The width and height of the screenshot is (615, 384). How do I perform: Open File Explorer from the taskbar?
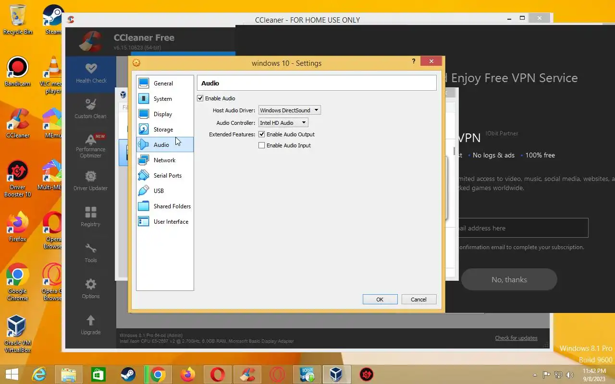69,374
